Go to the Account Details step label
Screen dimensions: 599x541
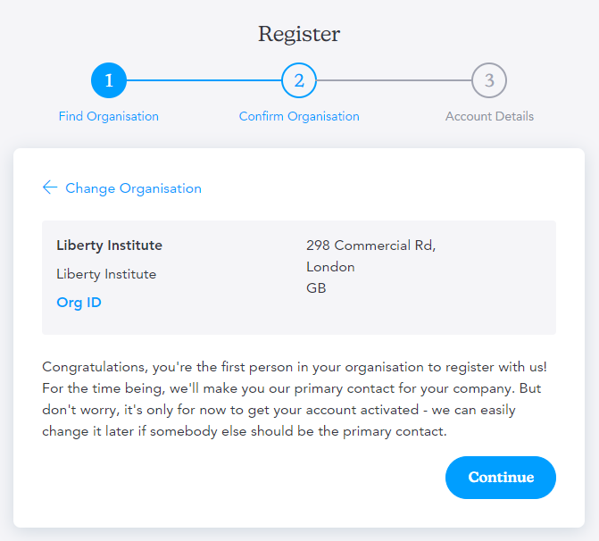coord(489,116)
